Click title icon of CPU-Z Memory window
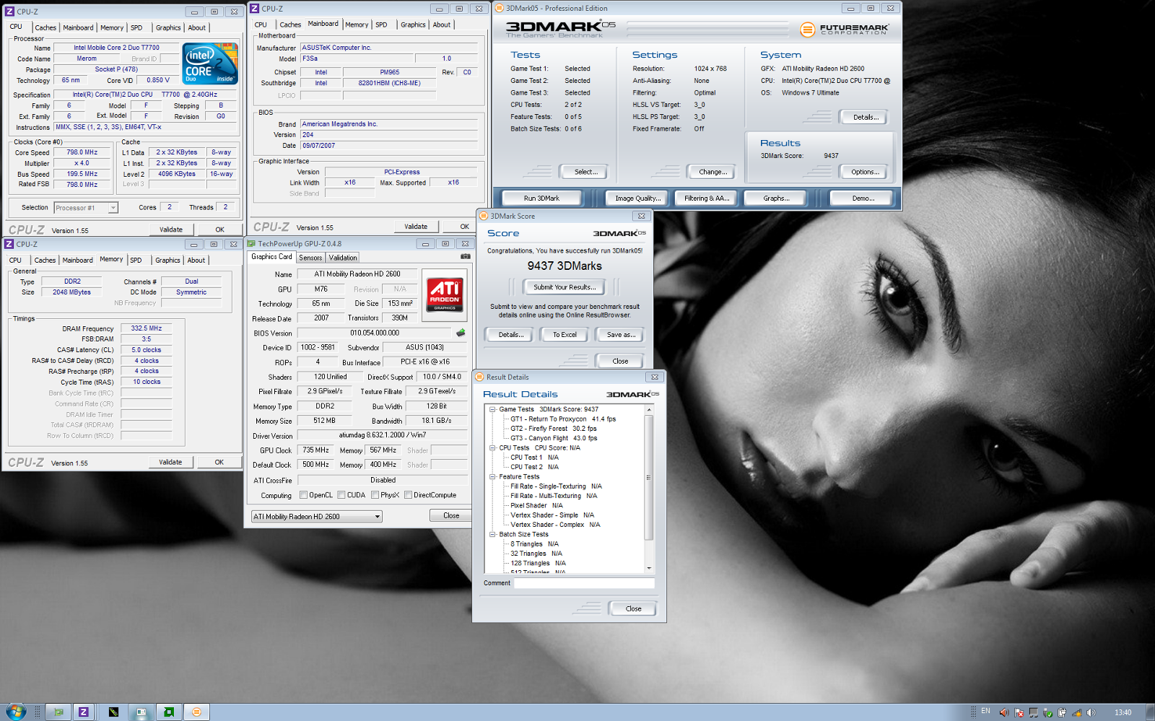The width and height of the screenshot is (1155, 721). coord(9,244)
